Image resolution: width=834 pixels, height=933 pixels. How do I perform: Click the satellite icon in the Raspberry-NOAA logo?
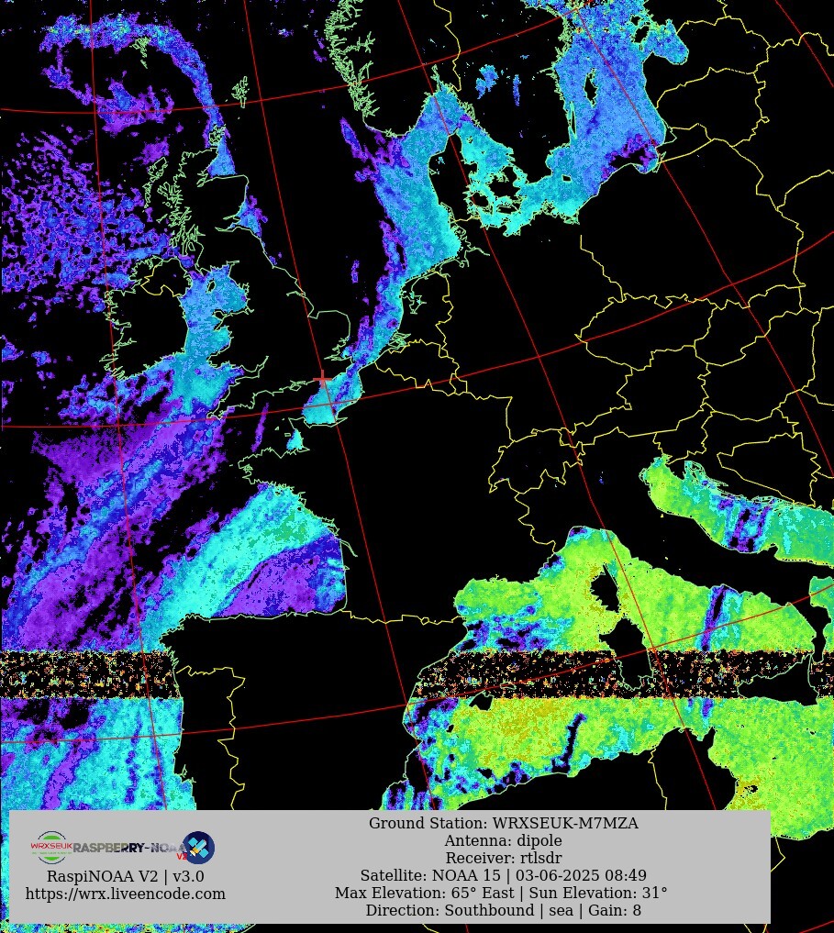[198, 848]
